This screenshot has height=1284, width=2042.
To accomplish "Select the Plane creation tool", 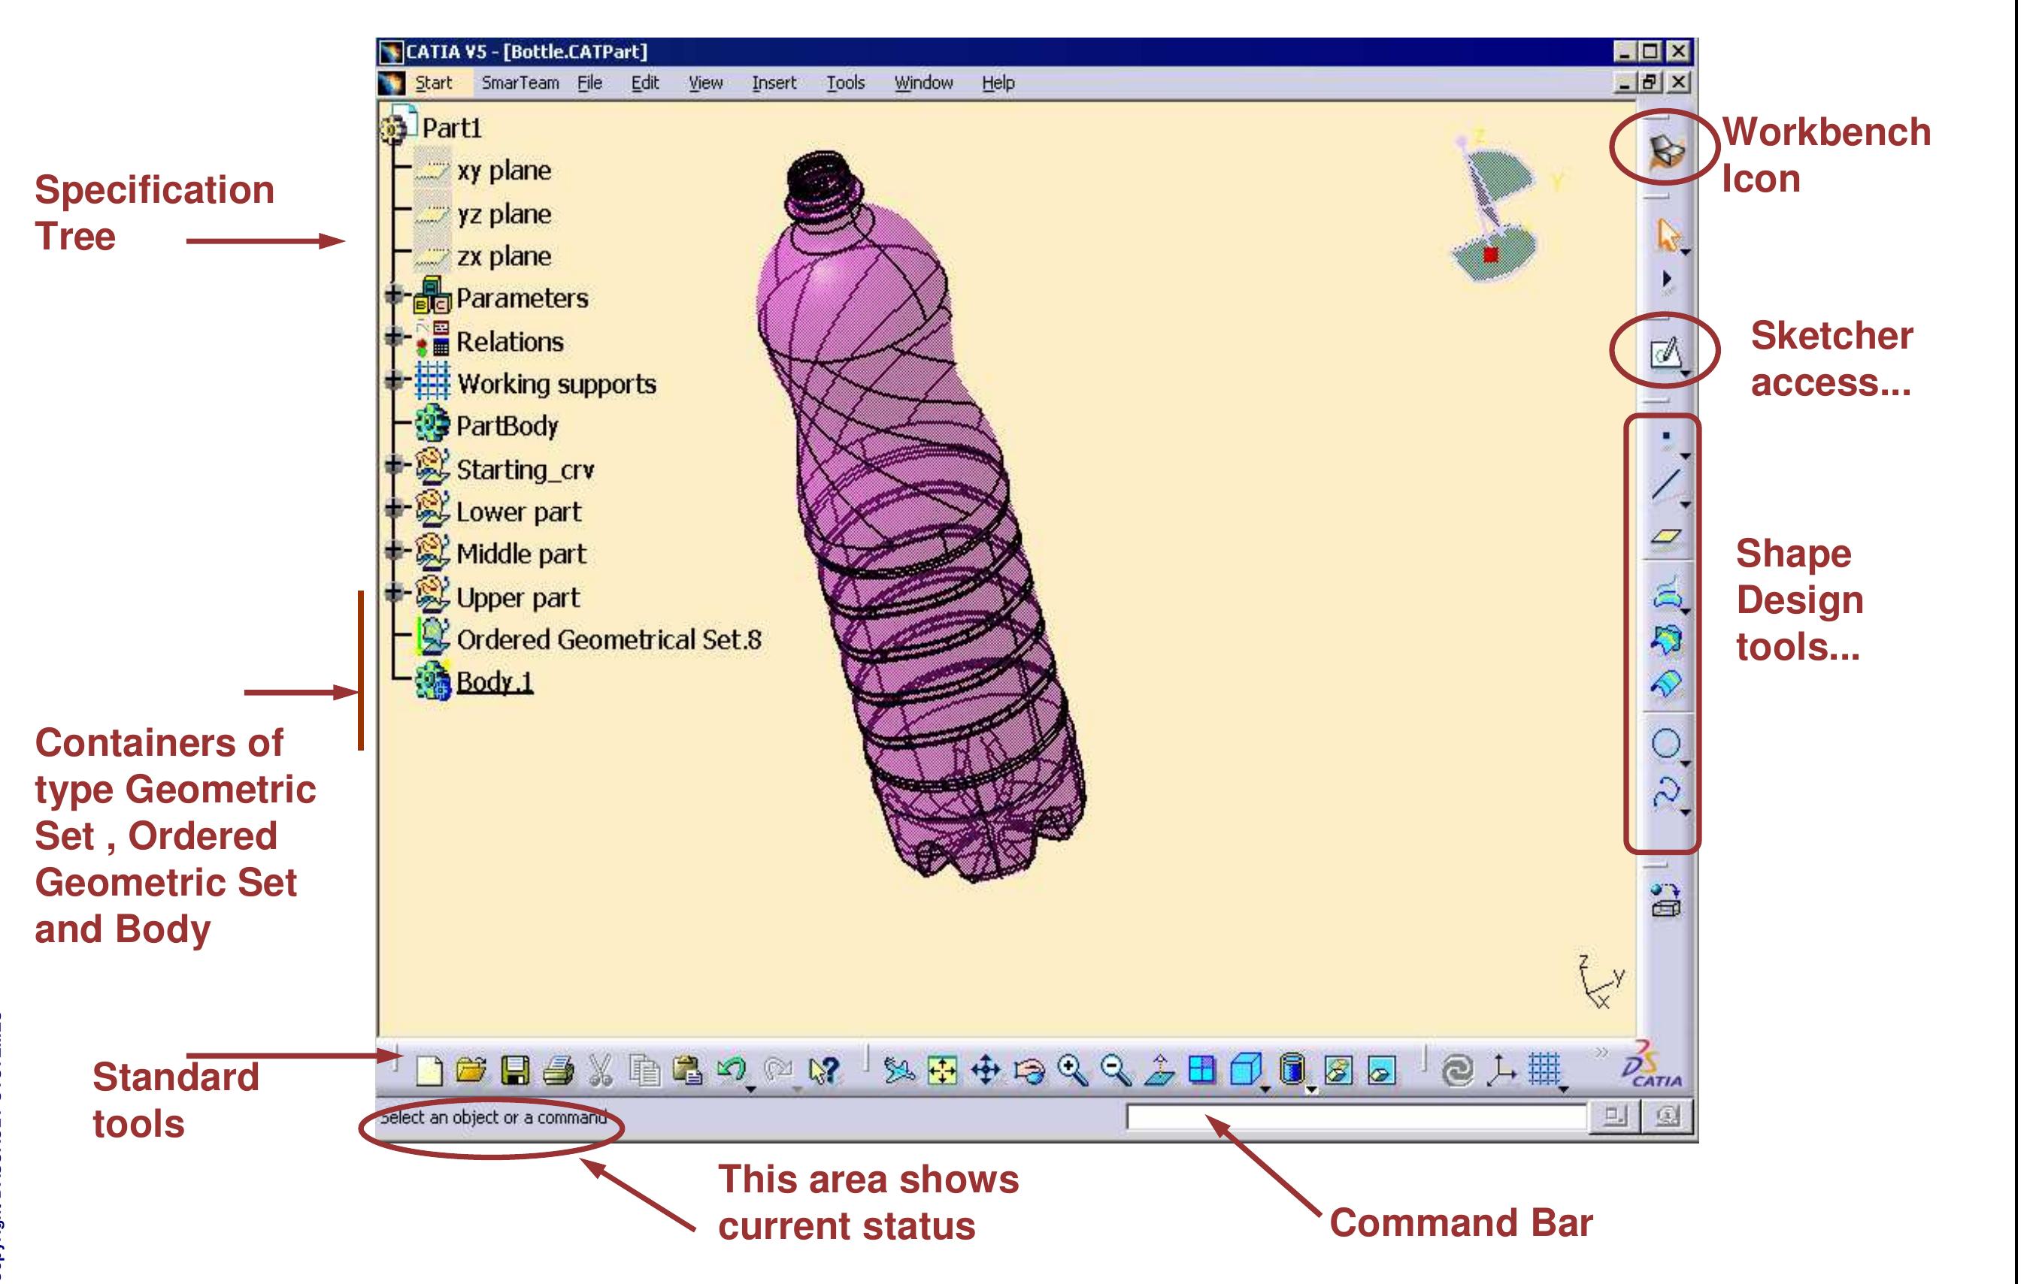I will (1665, 536).
